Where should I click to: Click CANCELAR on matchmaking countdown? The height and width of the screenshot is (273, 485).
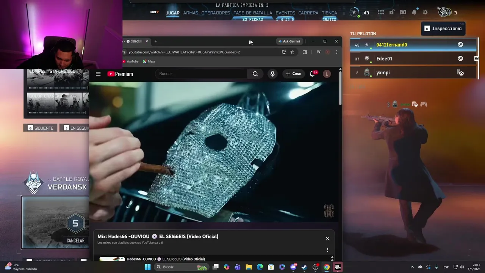pos(75,241)
